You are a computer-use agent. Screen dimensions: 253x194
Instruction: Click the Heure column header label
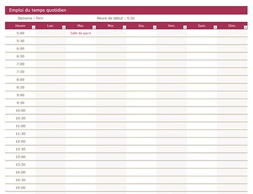tap(20, 26)
